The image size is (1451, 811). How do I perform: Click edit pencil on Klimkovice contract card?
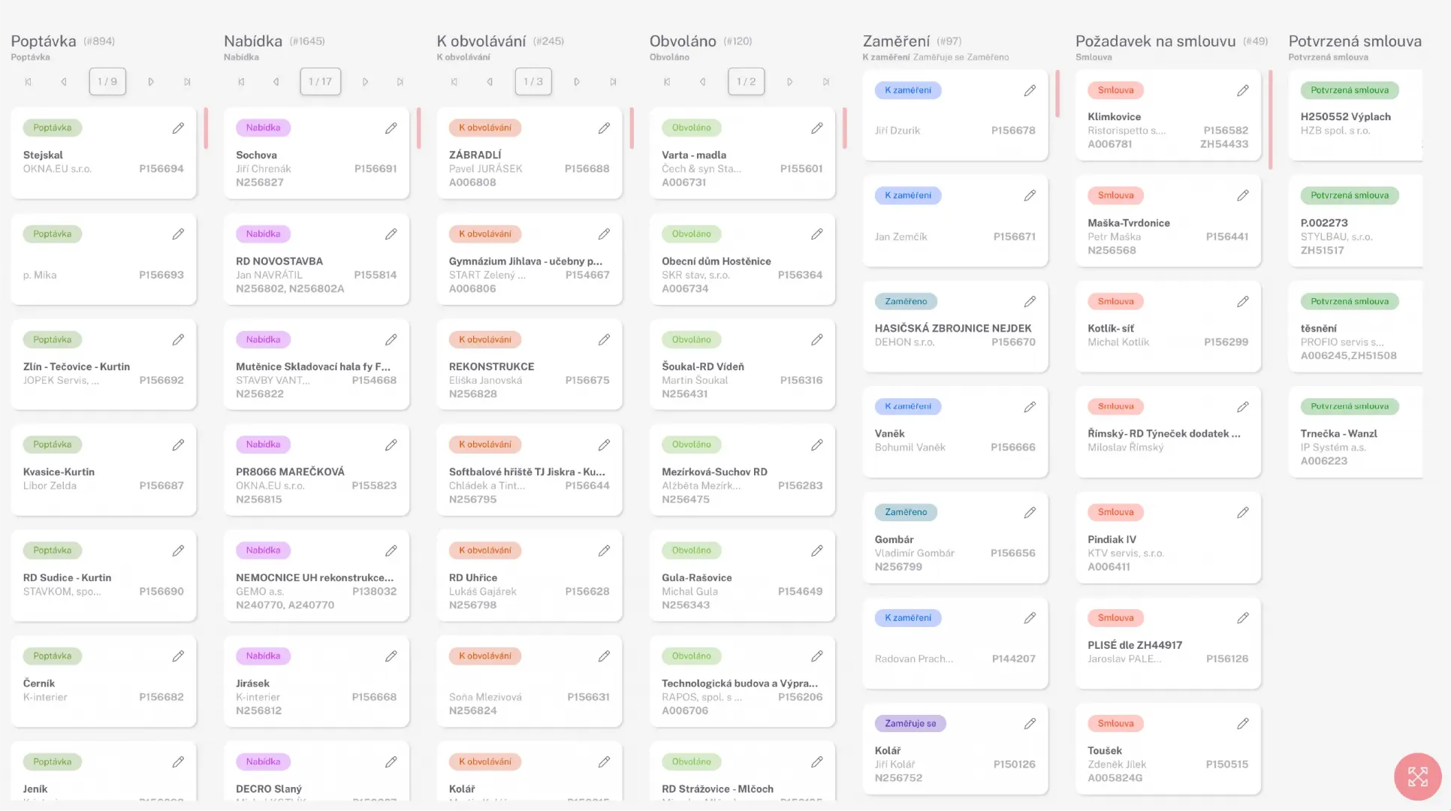[1242, 91]
